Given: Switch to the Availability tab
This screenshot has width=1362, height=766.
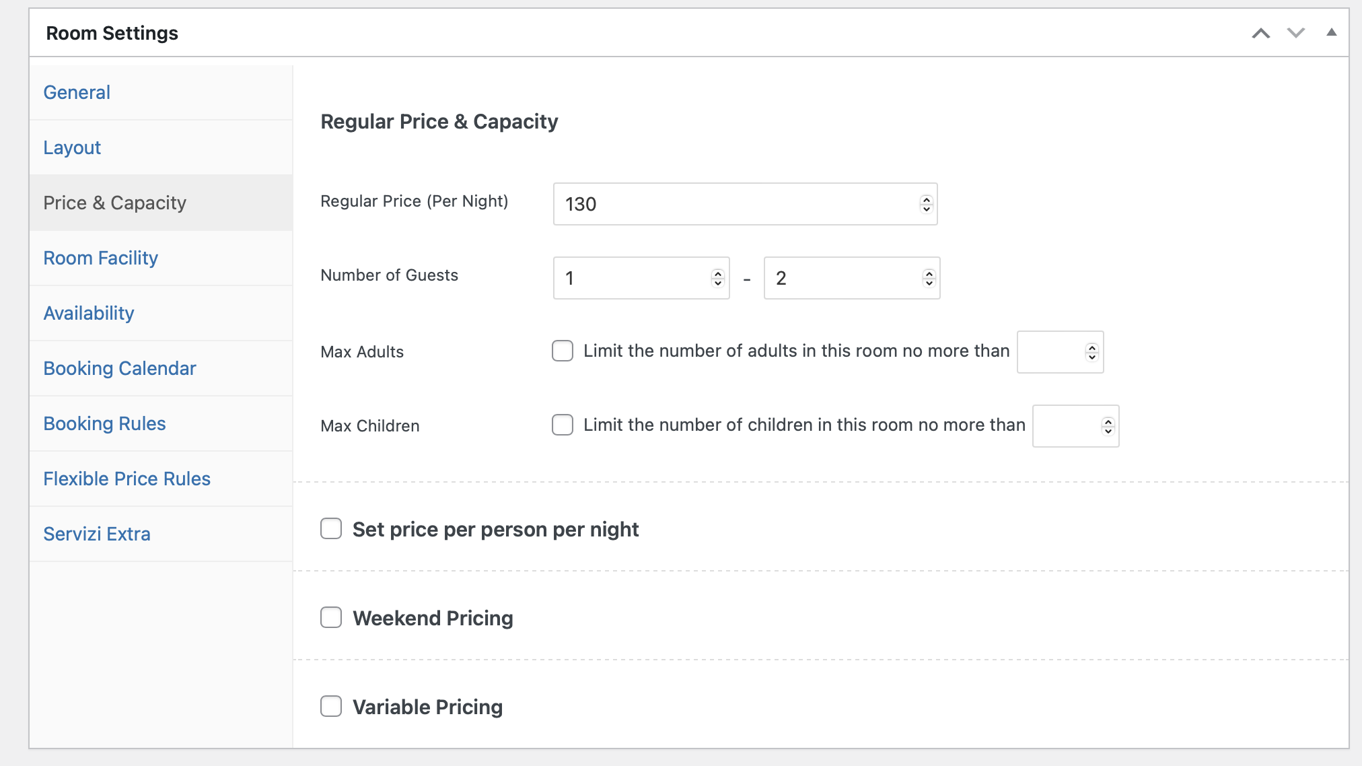Looking at the screenshot, I should [161, 313].
